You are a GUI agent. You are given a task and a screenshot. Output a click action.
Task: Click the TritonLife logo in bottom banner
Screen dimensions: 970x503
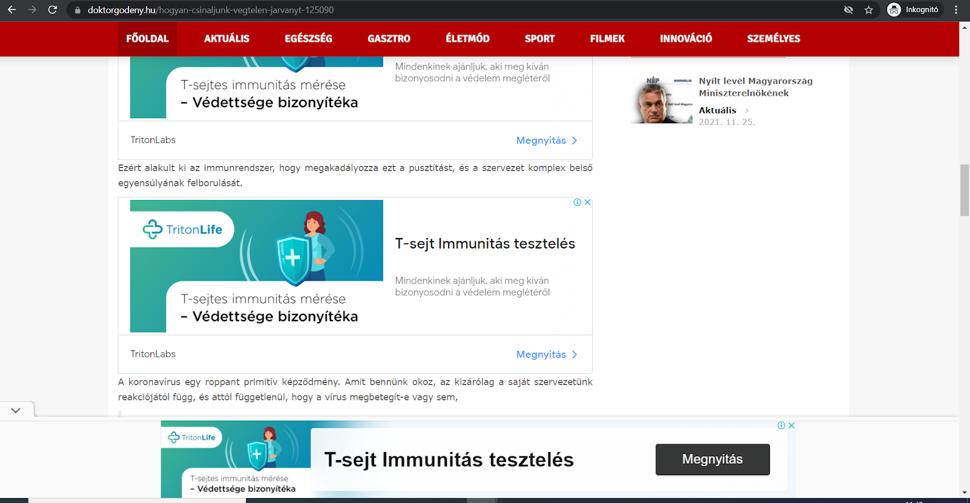pyautogui.click(x=192, y=438)
